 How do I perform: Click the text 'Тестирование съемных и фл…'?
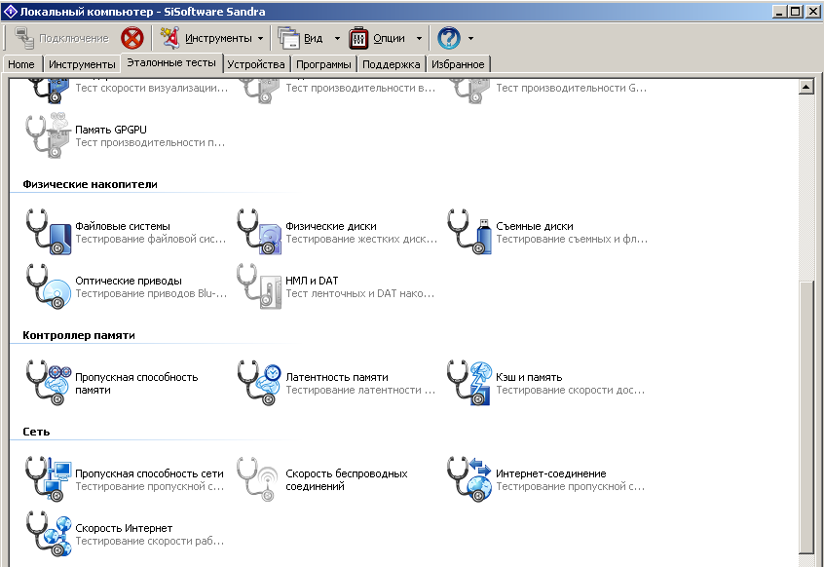(x=572, y=239)
